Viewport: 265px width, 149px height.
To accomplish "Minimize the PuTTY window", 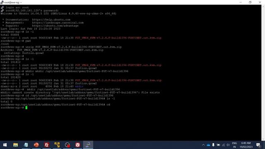I will pyautogui.click(x=241, y=2).
